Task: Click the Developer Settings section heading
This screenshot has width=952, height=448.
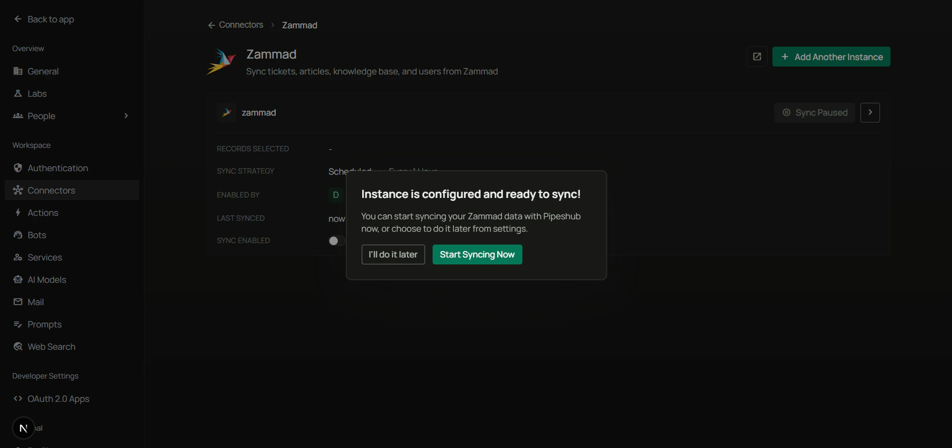Action: point(46,376)
